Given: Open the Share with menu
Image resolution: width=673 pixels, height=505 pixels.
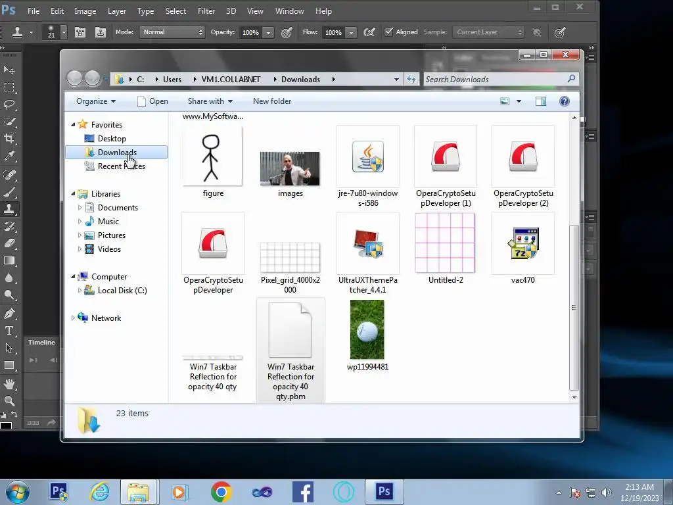Looking at the screenshot, I should tap(210, 101).
